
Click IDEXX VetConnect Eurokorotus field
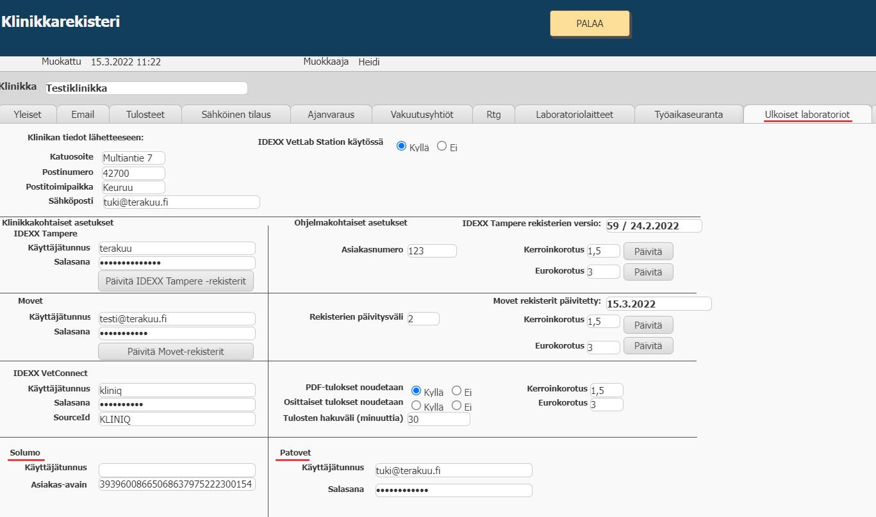pyautogui.click(x=606, y=404)
